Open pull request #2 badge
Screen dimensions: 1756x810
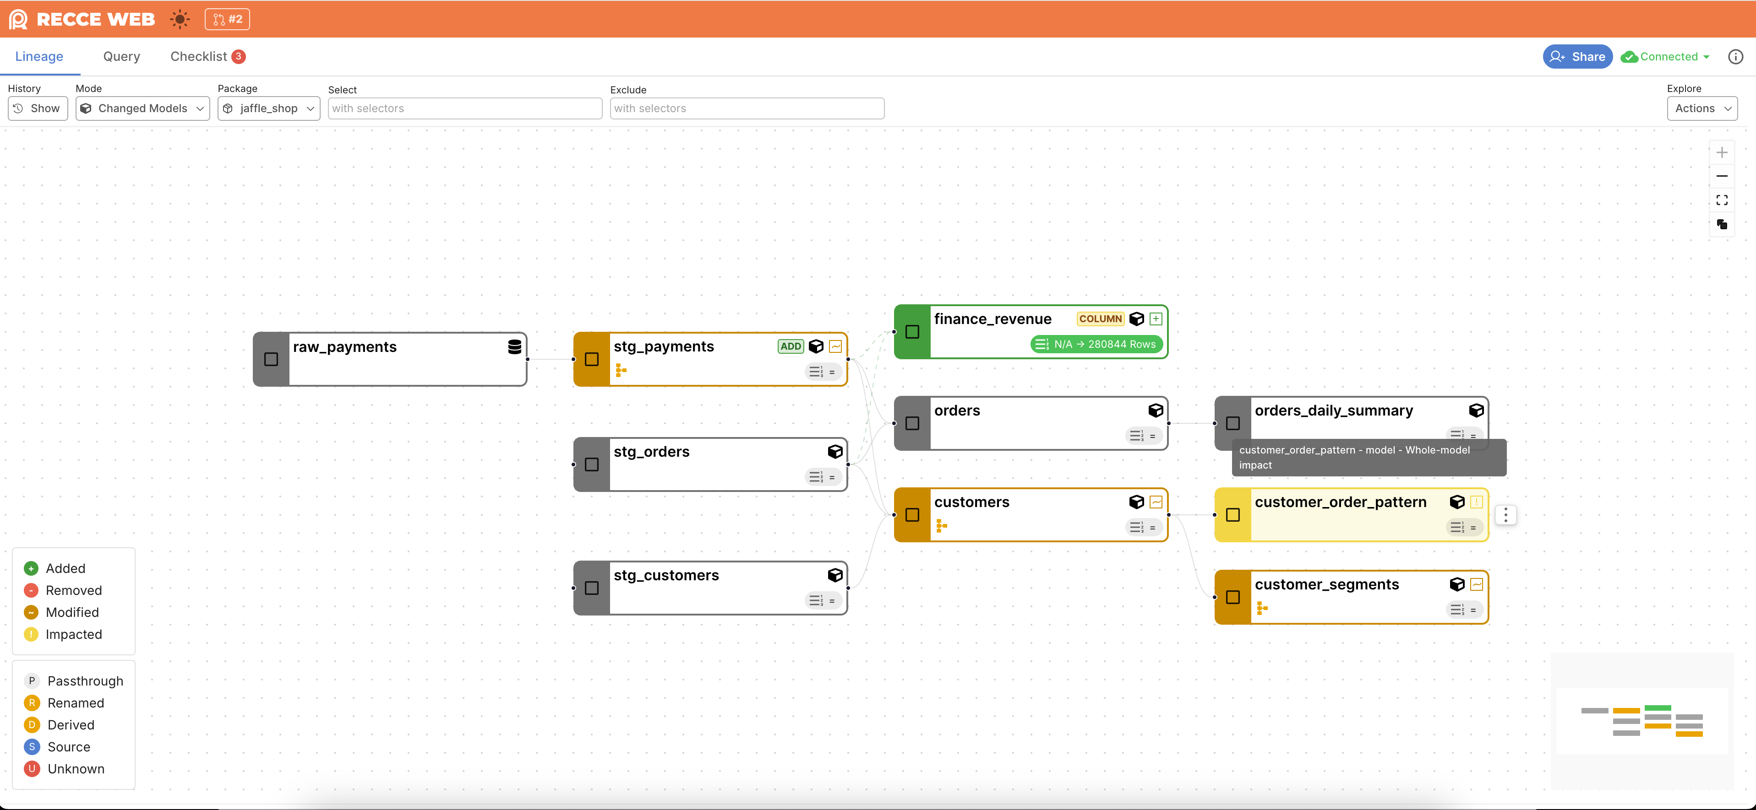pos(227,19)
